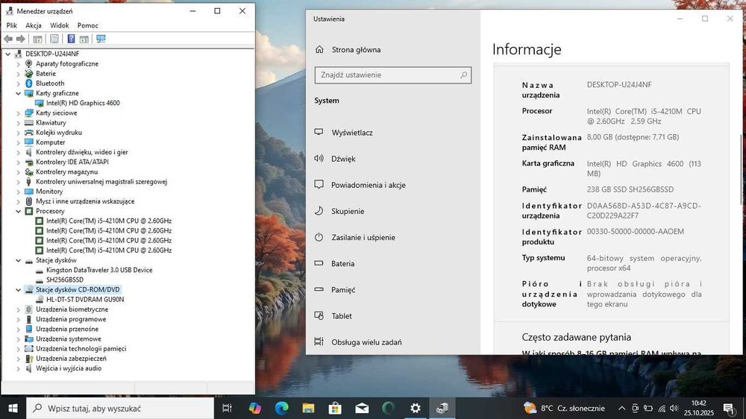Image resolution: width=746 pixels, height=419 pixels.
Task: Click the Settings window vertical scrollbar
Action: pyautogui.click(x=741, y=171)
